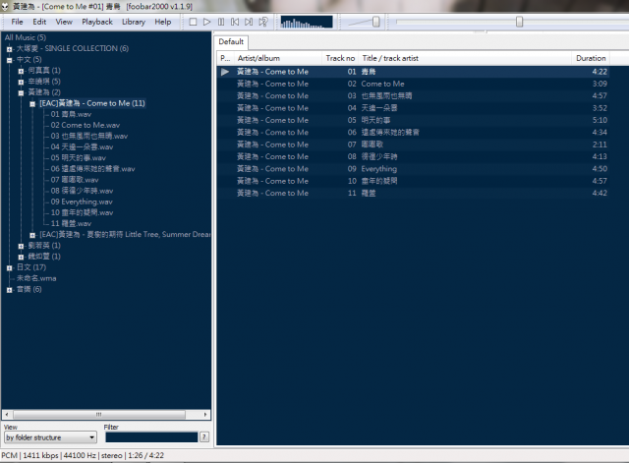The image size is (629, 463).
Task: Collapse the [EAC] Come to Me (11) album
Action: 32,104
